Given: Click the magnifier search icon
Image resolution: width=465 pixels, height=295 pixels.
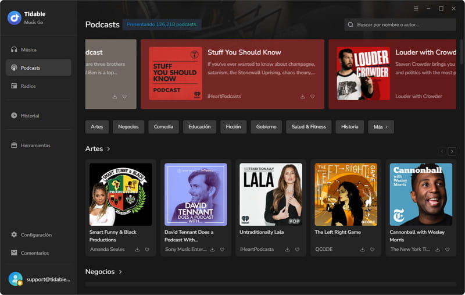Looking at the screenshot, I should click(350, 24).
